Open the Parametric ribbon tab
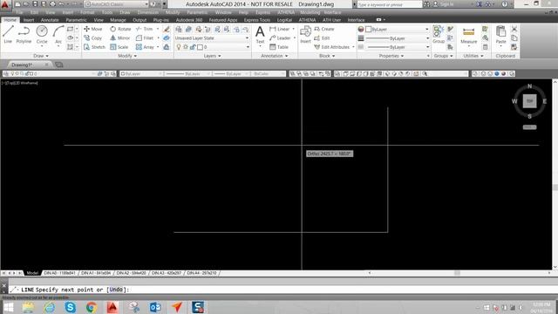 tap(76, 20)
